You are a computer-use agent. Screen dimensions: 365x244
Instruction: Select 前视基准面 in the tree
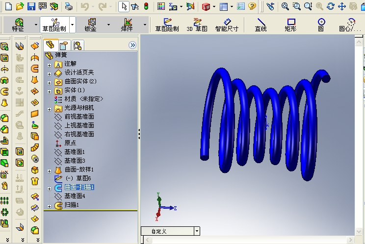[x=79, y=117]
